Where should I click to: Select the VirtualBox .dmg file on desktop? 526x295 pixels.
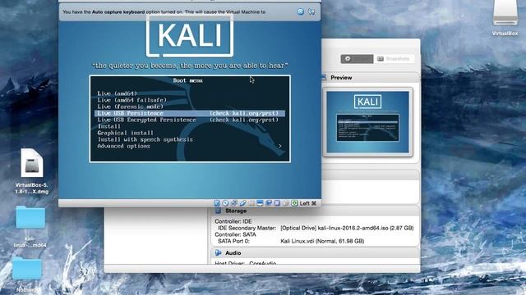[x=31, y=171]
